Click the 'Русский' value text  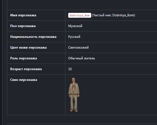coord(74,37)
